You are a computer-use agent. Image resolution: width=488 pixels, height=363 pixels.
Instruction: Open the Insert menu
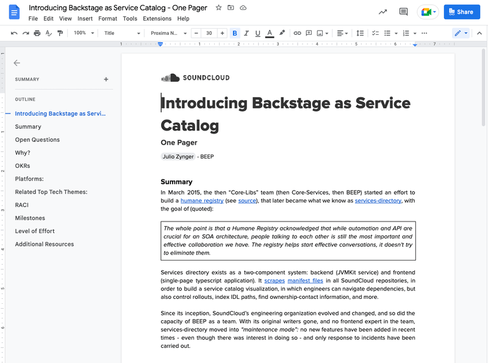coord(85,19)
